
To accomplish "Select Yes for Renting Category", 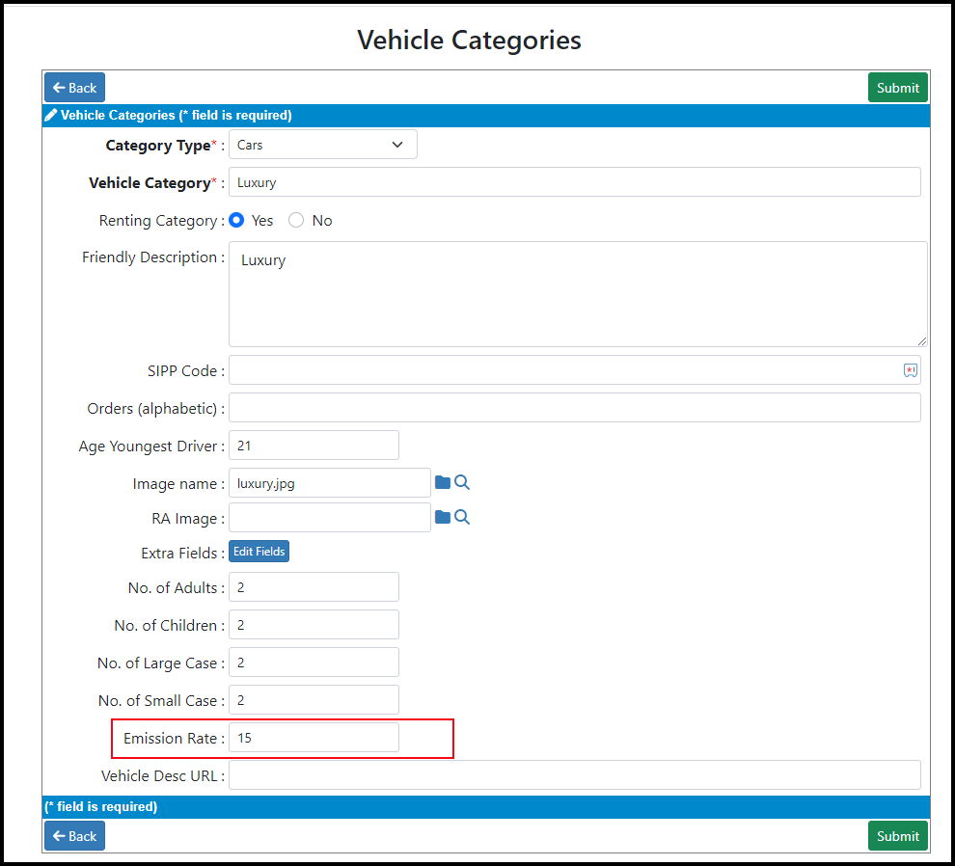I will coord(236,221).
